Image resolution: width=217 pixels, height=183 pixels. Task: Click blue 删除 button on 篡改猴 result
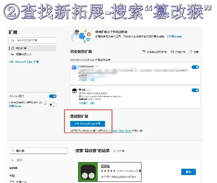tap(188, 172)
